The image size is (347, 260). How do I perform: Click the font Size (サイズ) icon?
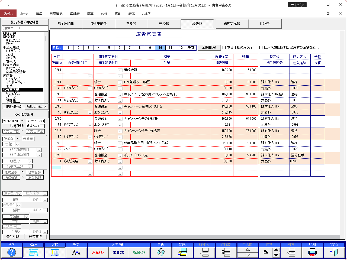(76, 252)
